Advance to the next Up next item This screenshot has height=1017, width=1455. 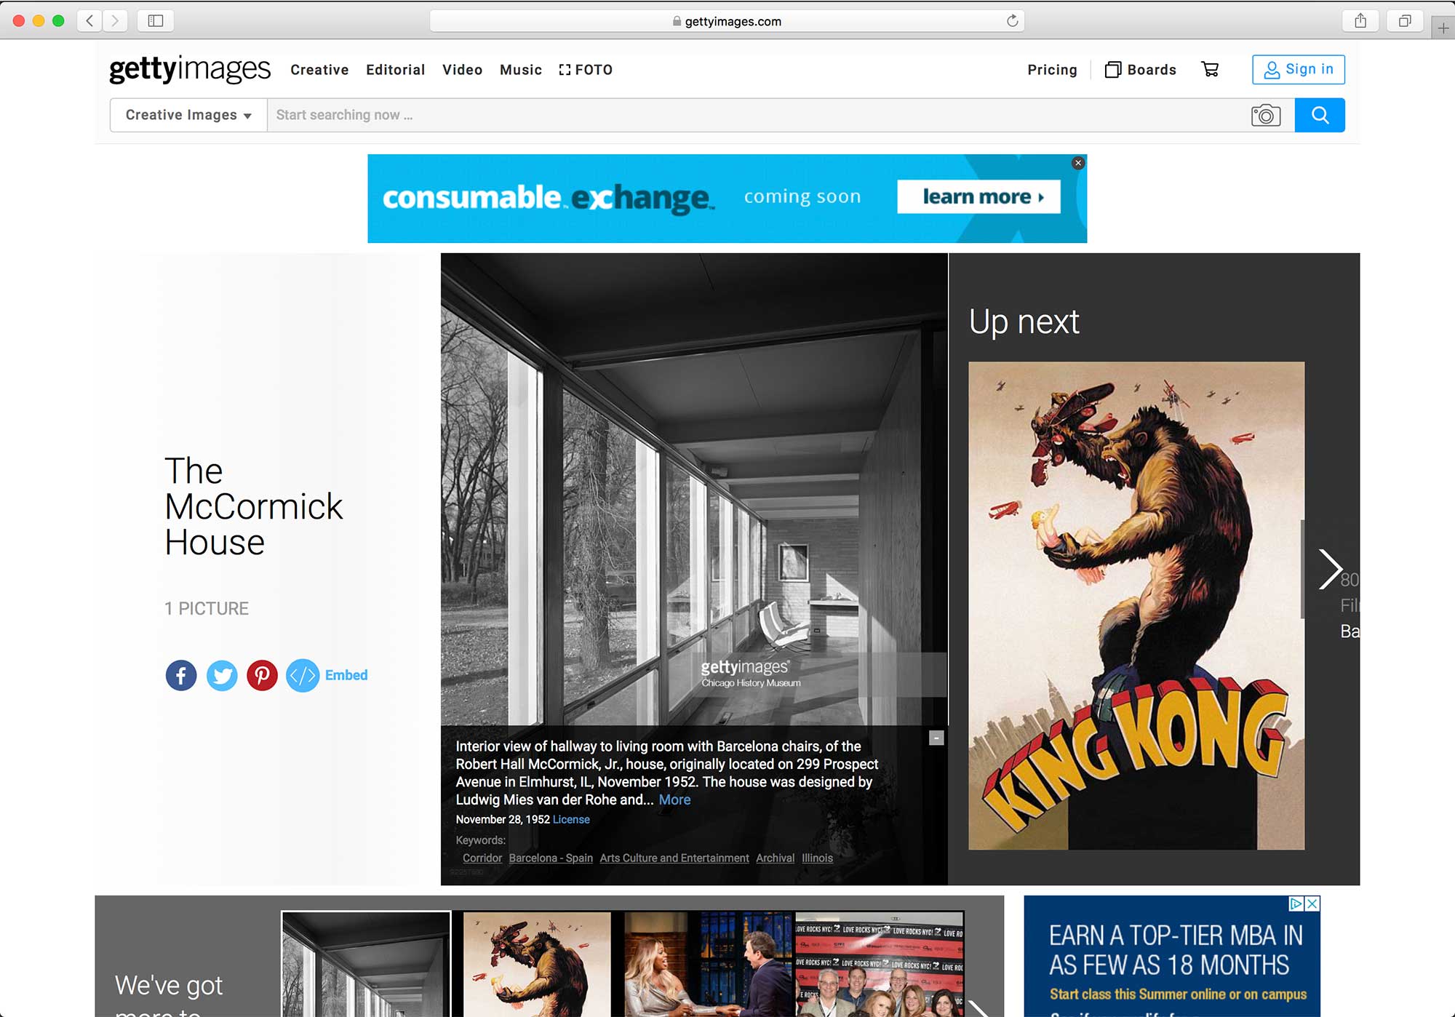coord(1334,568)
